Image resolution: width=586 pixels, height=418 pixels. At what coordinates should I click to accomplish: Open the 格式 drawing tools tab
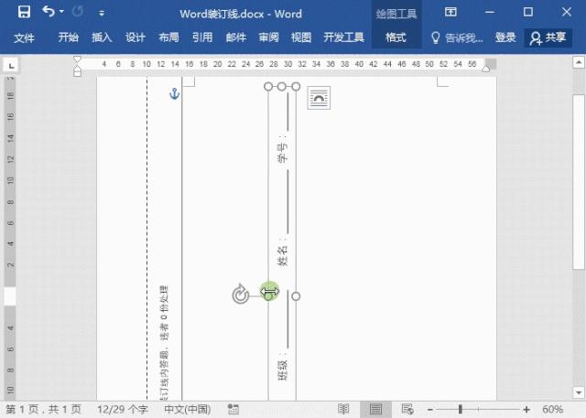pyautogui.click(x=396, y=38)
